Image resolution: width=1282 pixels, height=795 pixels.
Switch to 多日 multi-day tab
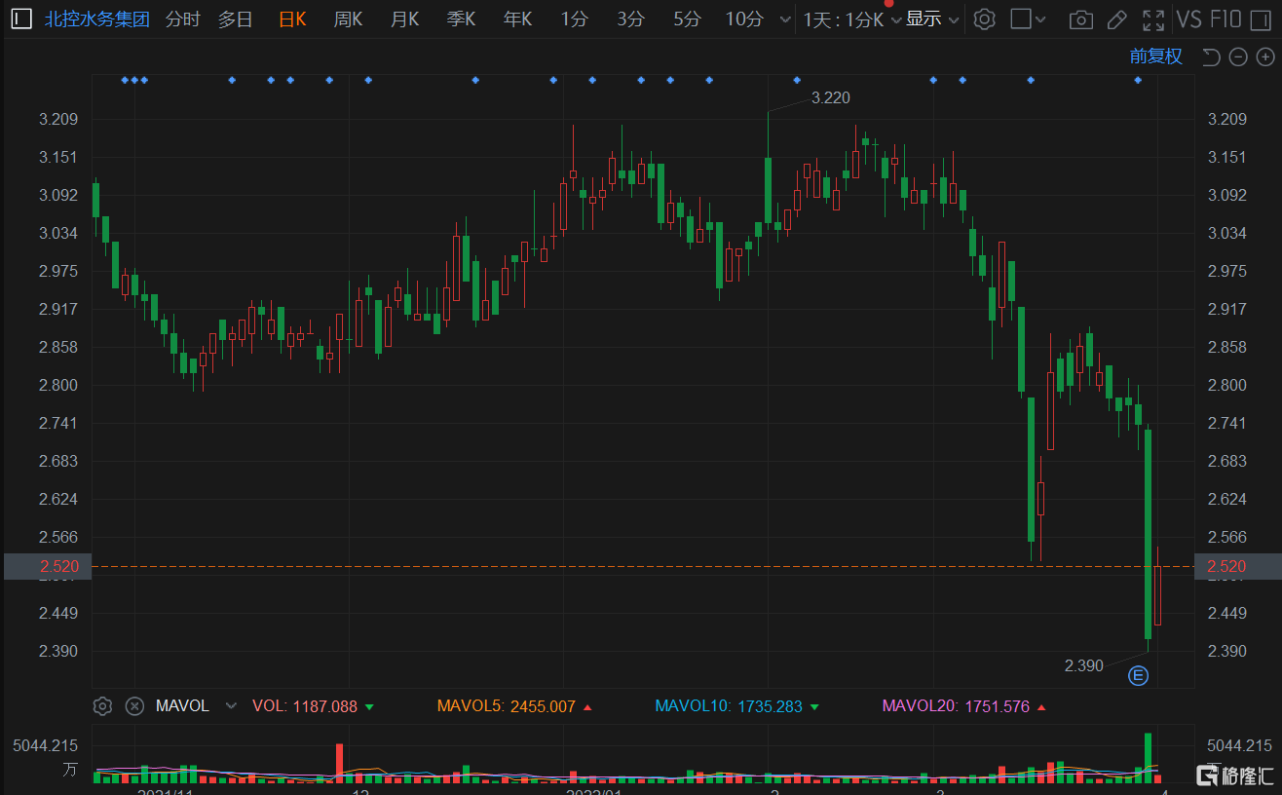pyautogui.click(x=235, y=19)
